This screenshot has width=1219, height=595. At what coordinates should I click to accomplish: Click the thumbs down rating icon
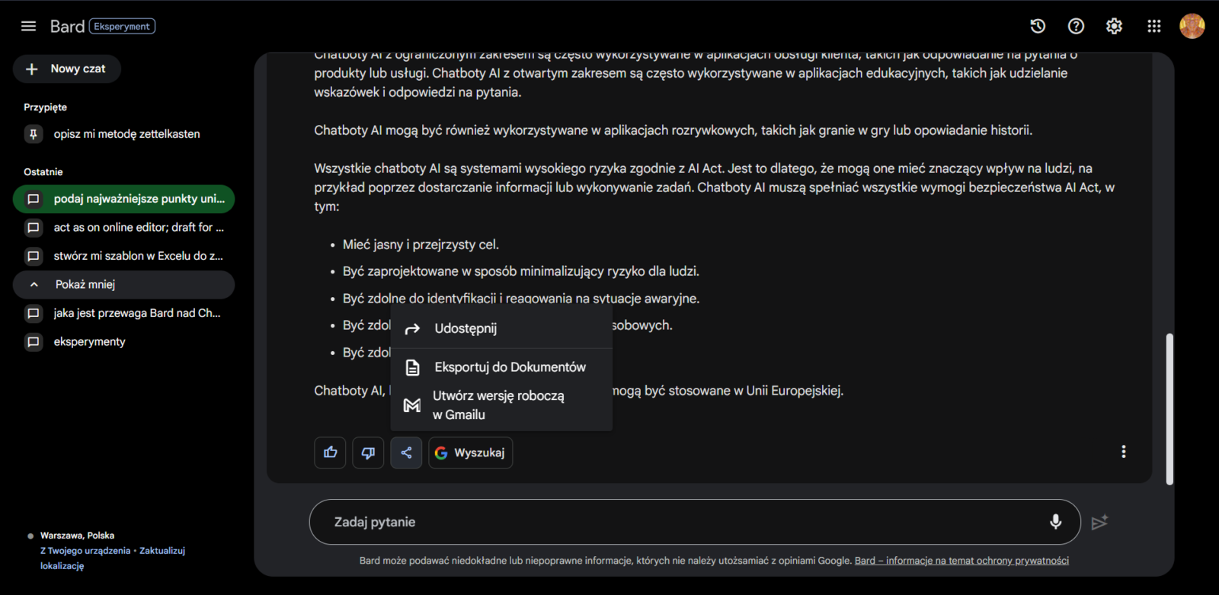(368, 453)
